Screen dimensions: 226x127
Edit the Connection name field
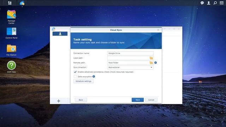tap(130, 53)
